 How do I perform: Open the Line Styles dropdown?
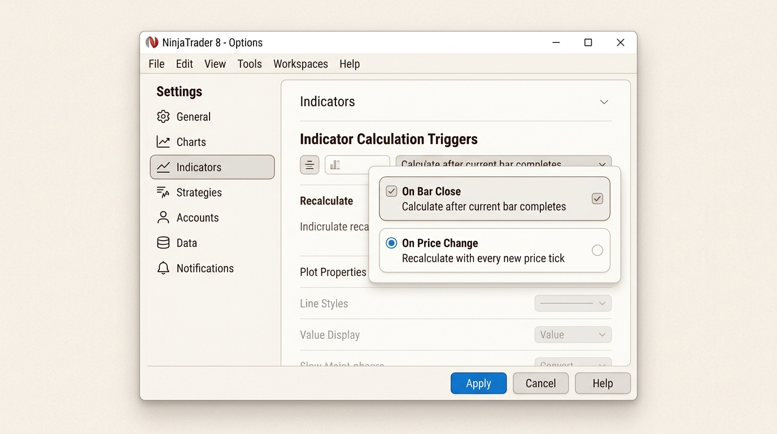point(573,303)
